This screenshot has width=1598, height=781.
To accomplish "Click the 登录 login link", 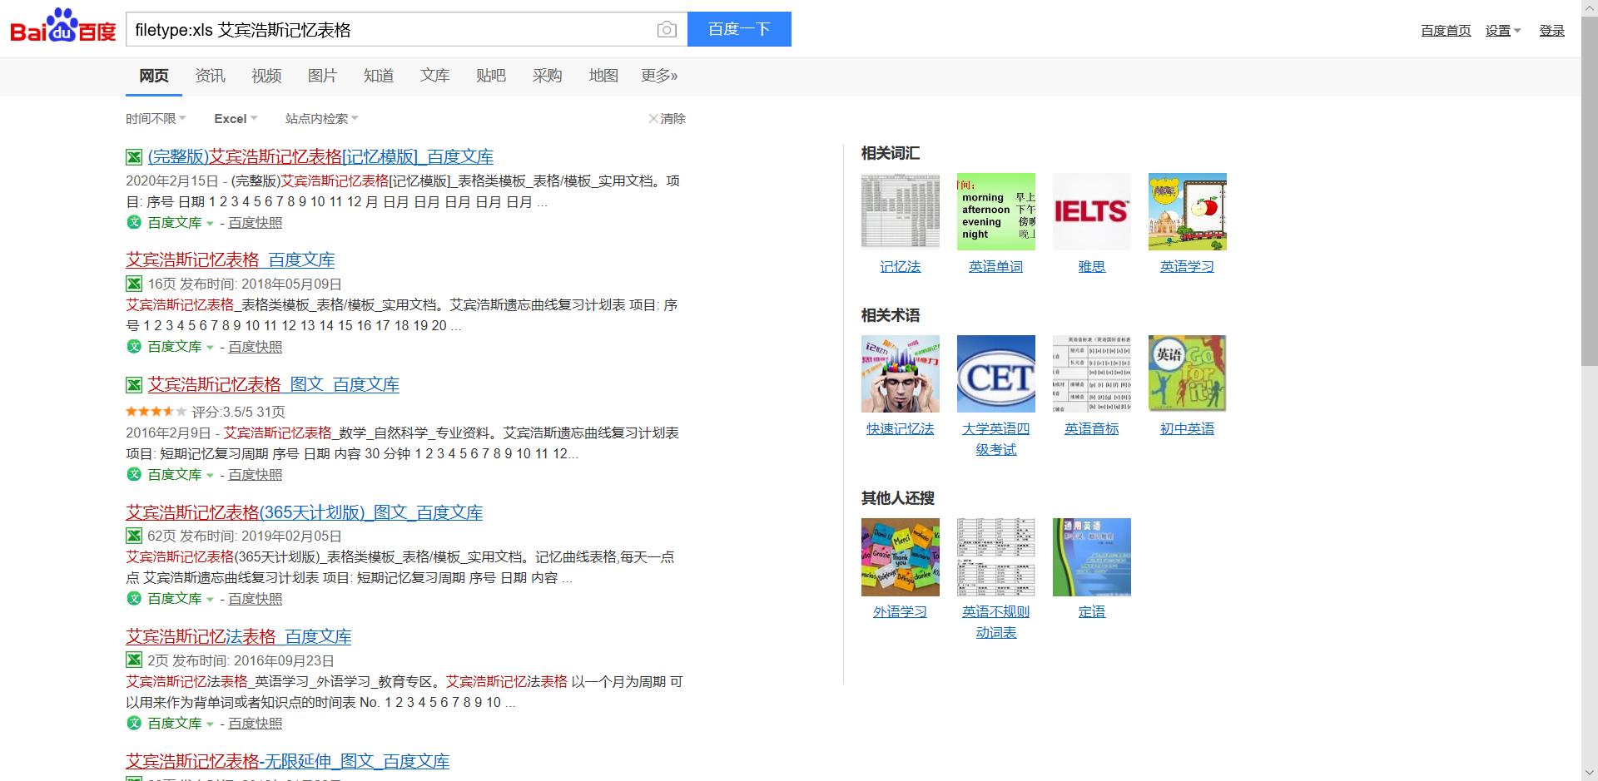I will pos(1551,29).
